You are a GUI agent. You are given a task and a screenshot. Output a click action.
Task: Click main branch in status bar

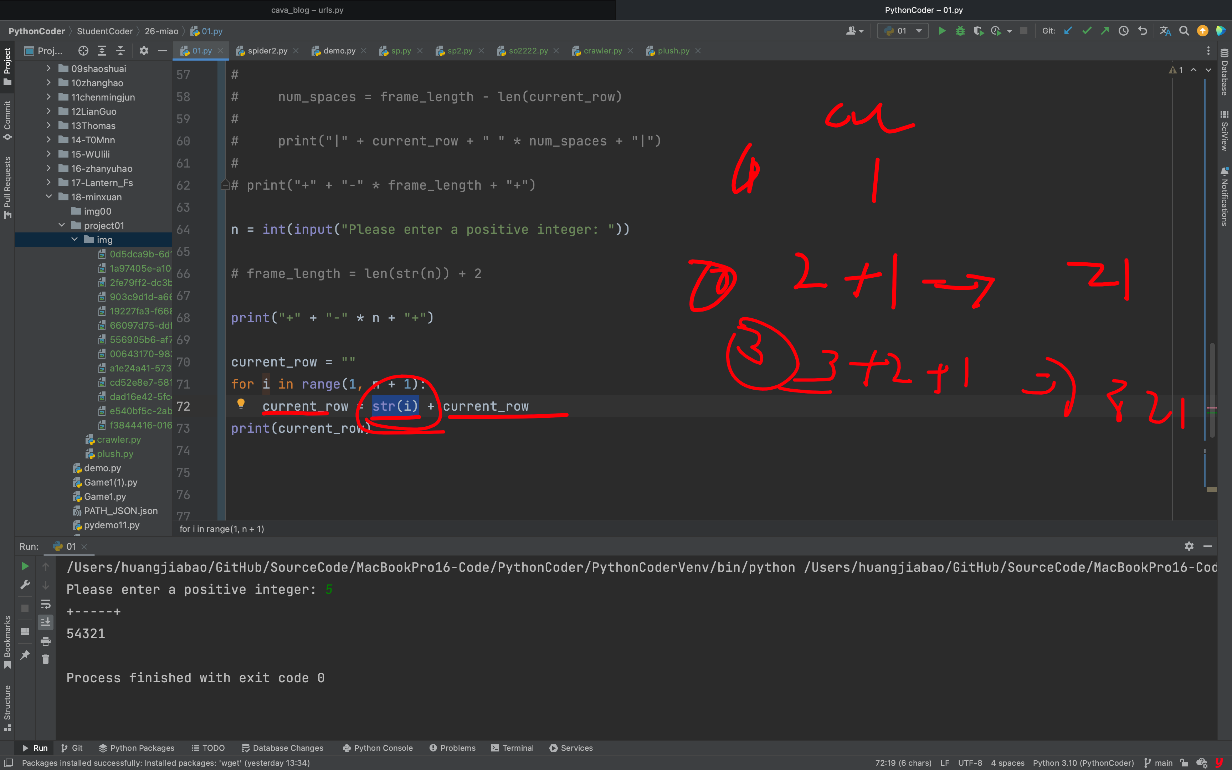tap(1159, 763)
